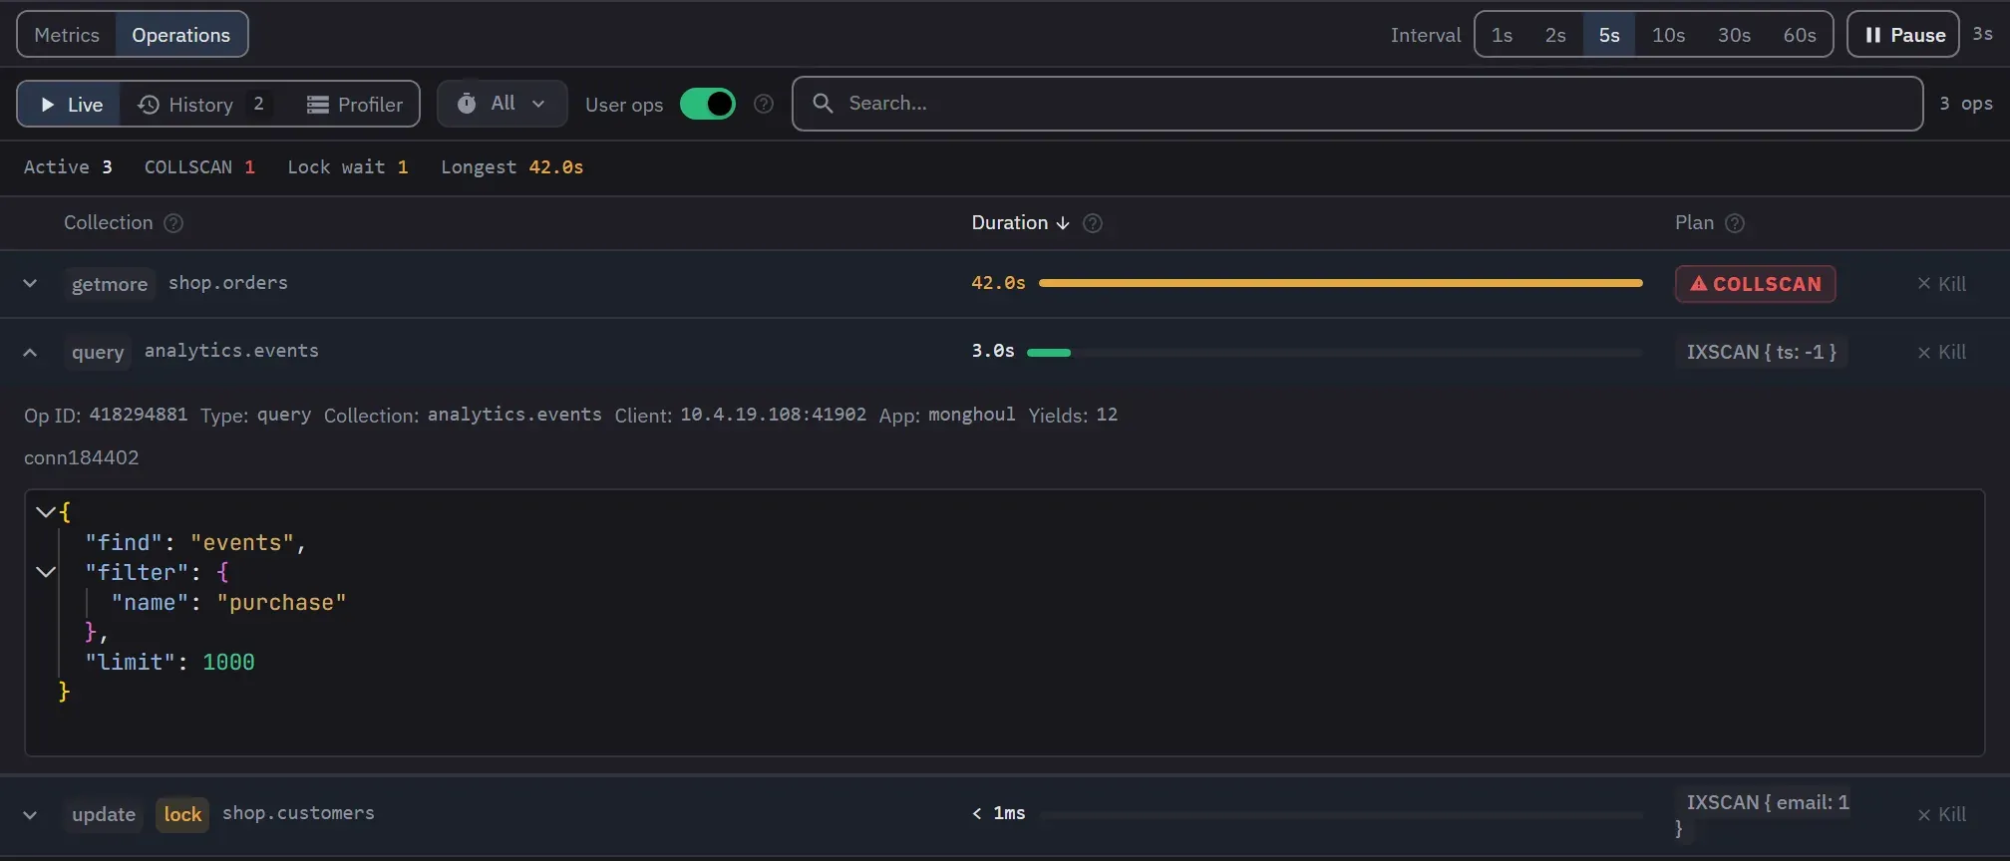The width and height of the screenshot is (2010, 861).
Task: Switch the interval to 30s
Action: 1734,35
